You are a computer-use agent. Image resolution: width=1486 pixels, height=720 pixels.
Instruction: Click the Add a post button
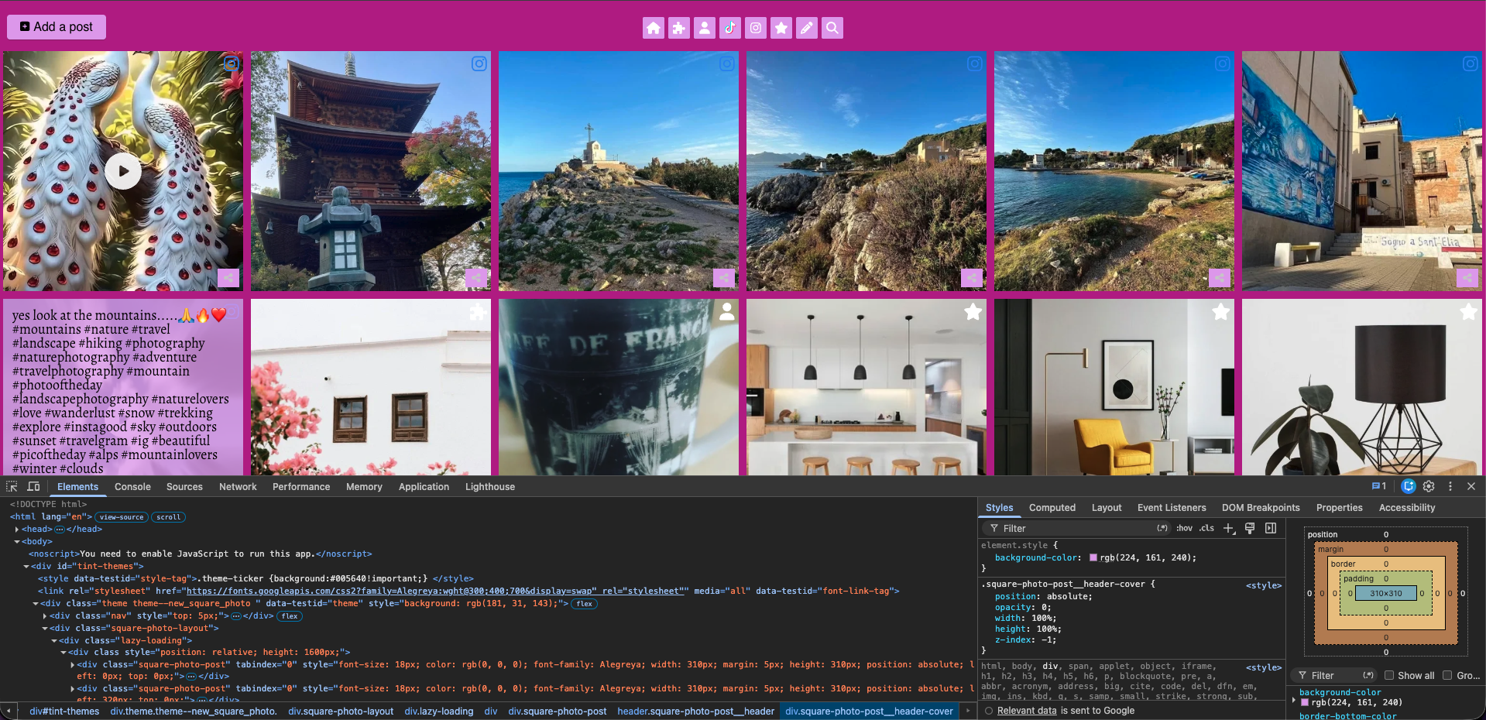[57, 26]
